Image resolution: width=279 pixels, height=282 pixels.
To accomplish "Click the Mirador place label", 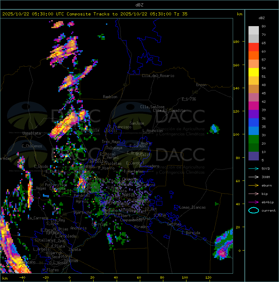I will point(141,227).
